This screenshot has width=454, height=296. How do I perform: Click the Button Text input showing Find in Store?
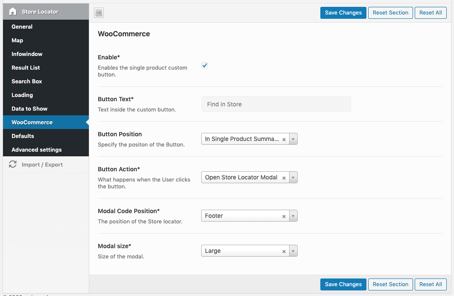276,104
